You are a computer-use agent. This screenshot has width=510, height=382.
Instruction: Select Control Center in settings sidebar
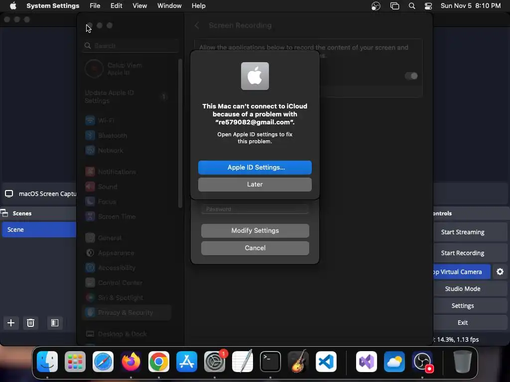pyautogui.click(x=127, y=283)
